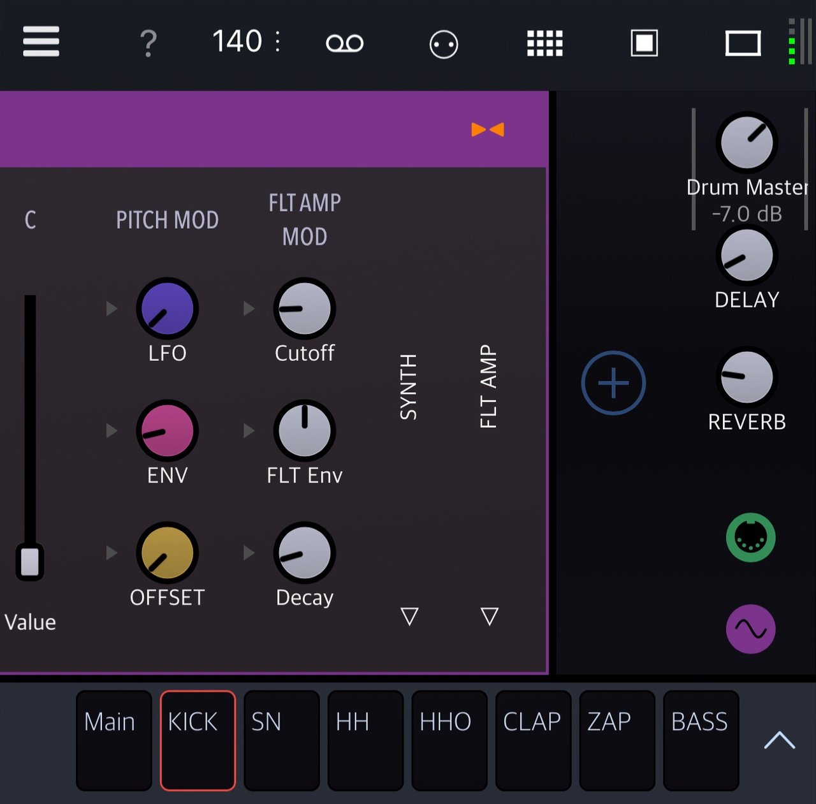Click the FLT AMP MOD heading
Viewport: 816px width, 804px height.
click(x=305, y=220)
